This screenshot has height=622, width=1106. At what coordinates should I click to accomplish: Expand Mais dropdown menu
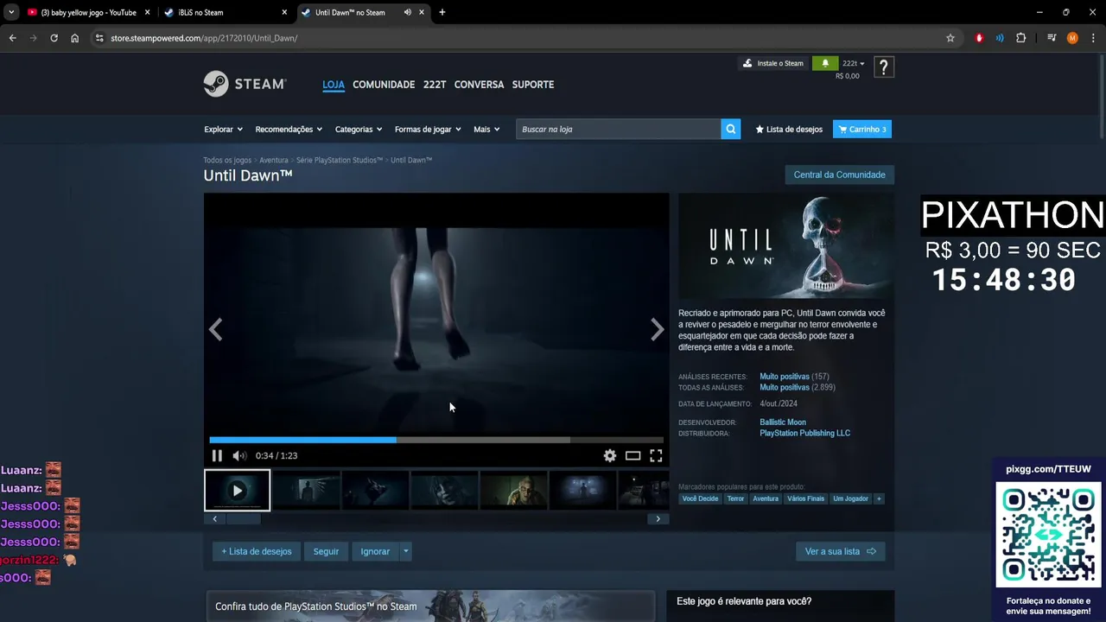click(x=486, y=129)
